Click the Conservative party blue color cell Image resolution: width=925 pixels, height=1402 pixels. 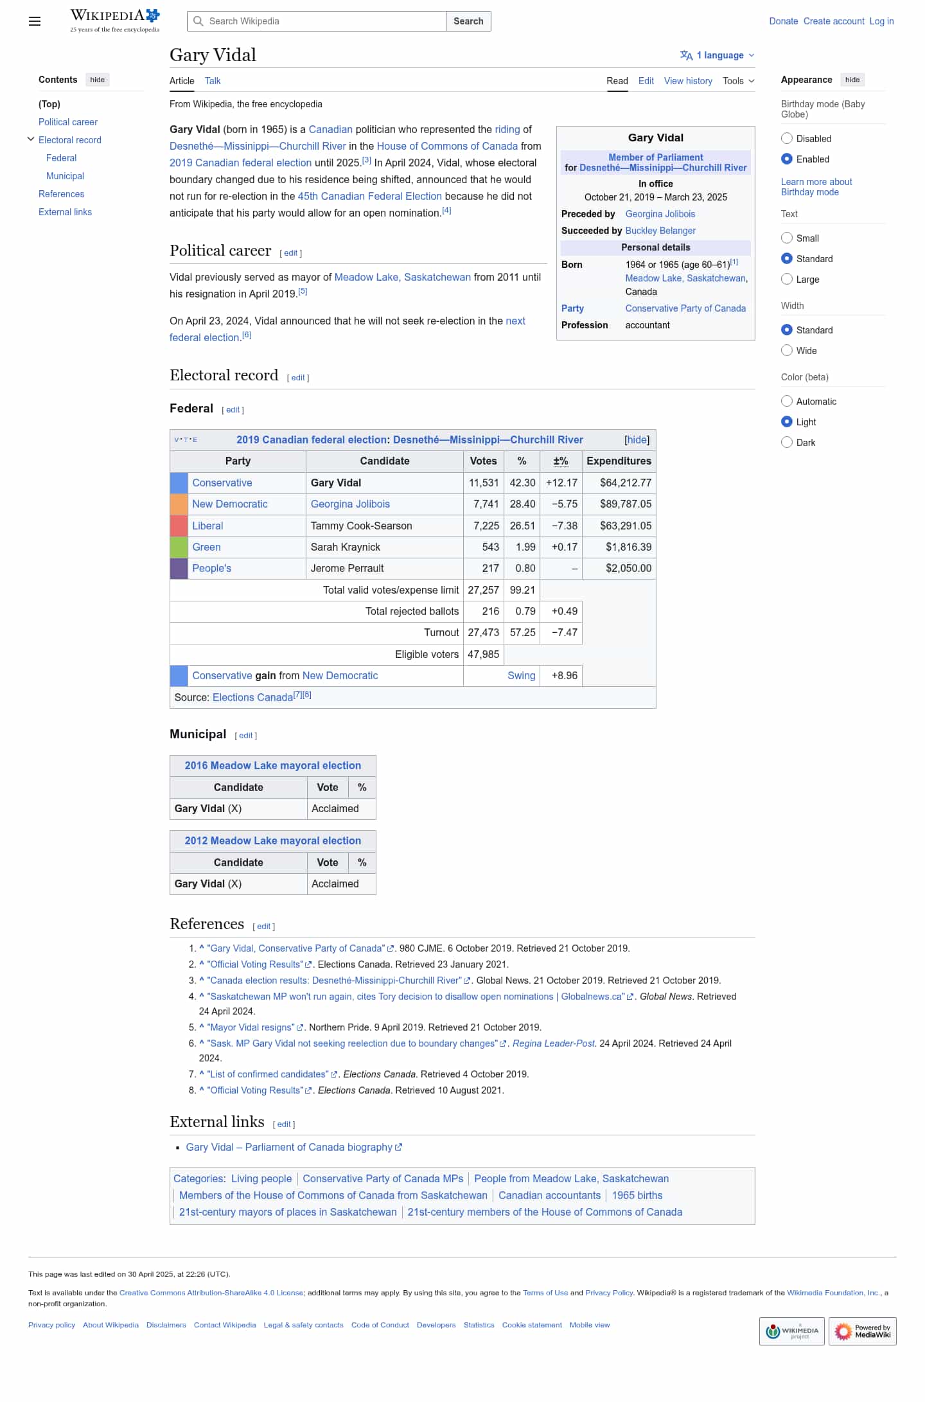(179, 483)
